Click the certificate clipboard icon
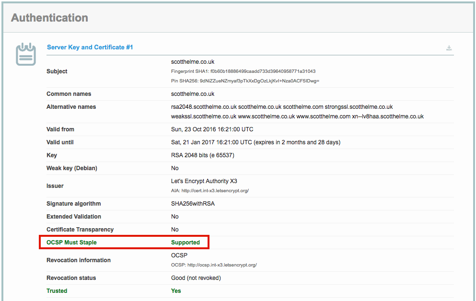Viewport: 476px width, 301px height. (x=25, y=54)
